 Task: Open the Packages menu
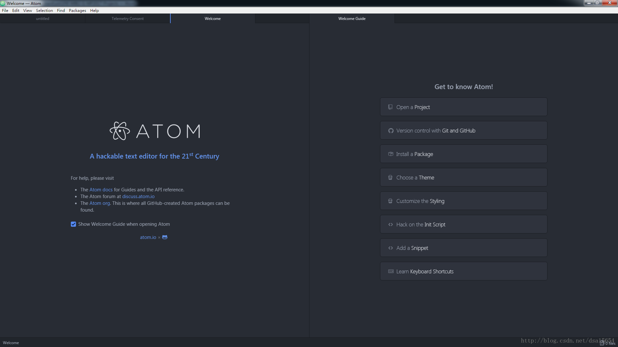tap(77, 10)
